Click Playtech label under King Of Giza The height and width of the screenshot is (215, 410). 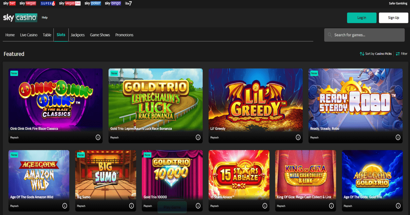coord(281,206)
